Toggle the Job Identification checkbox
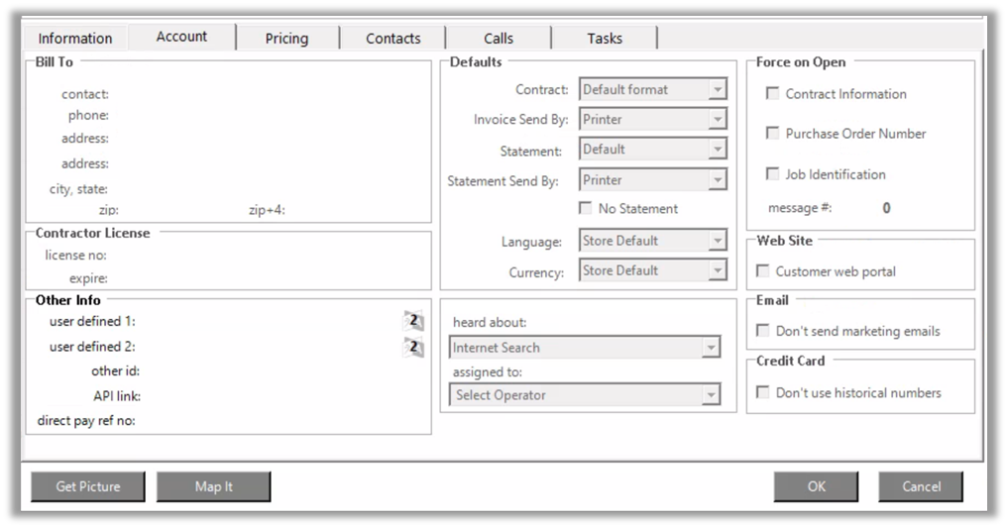The height and width of the screenshot is (528, 1008). (773, 174)
